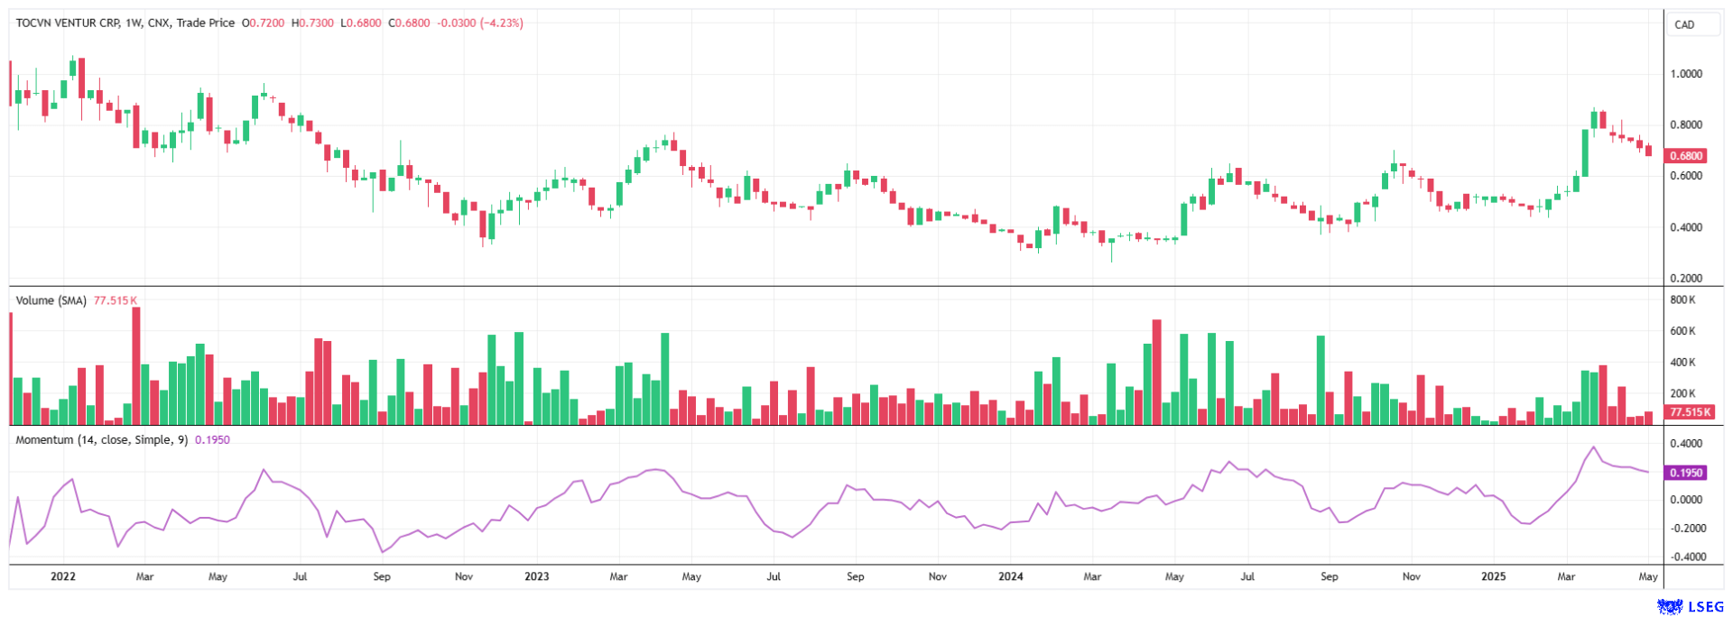Click the O0.7200 open value in header
The height and width of the screenshot is (617, 1733).
tap(263, 23)
